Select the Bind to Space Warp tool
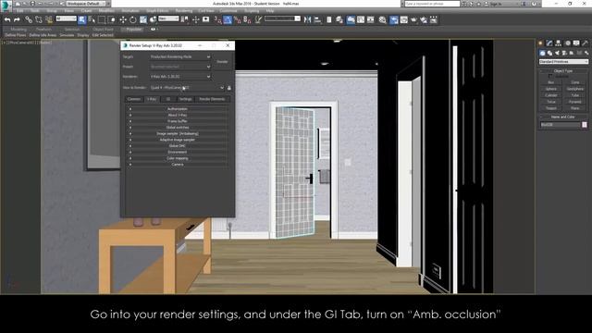Viewport: 592px width, 333px height. (x=48, y=19)
